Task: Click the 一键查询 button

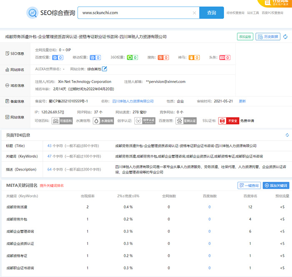Action: point(249,185)
